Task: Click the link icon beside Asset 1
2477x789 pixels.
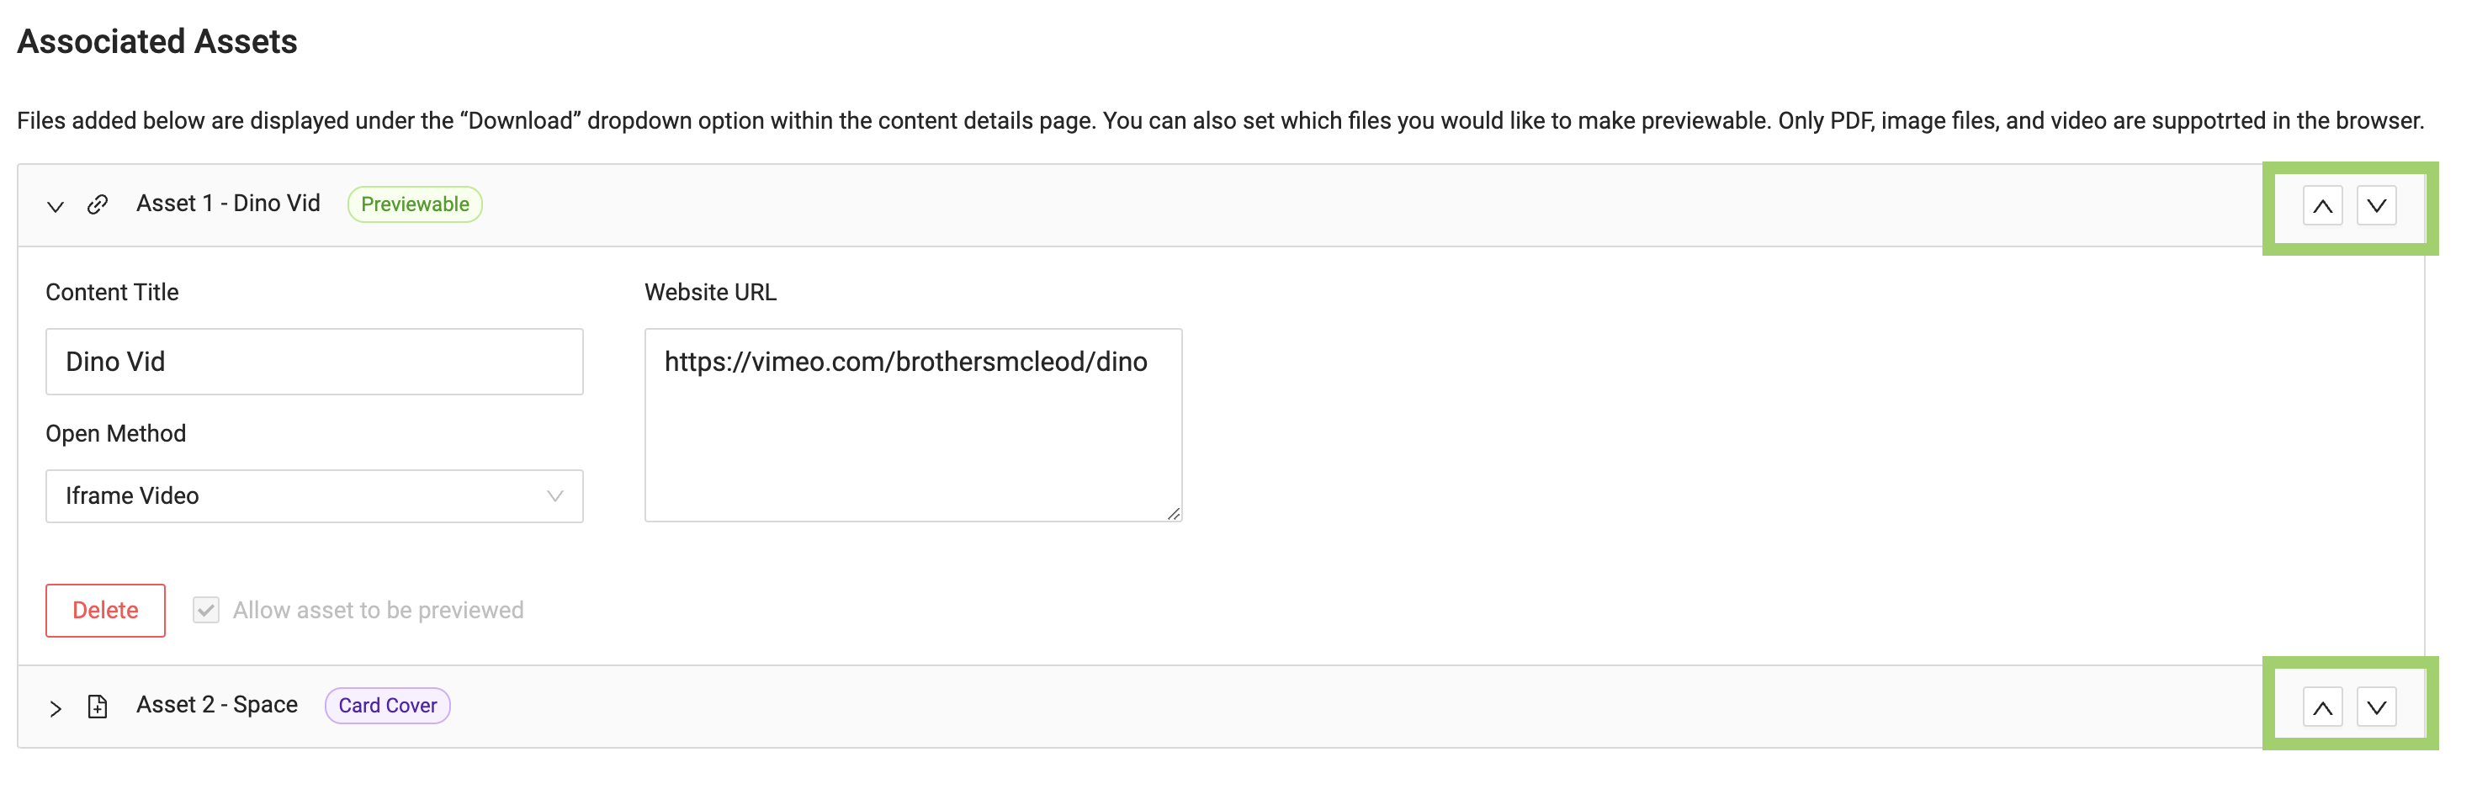Action: tap(97, 204)
